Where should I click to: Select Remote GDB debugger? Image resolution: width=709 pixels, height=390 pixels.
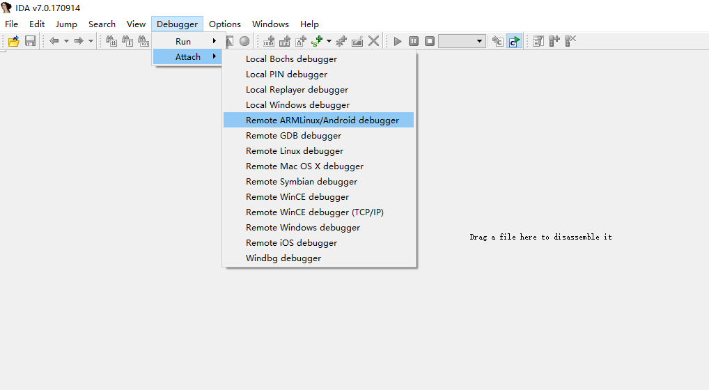point(318,136)
